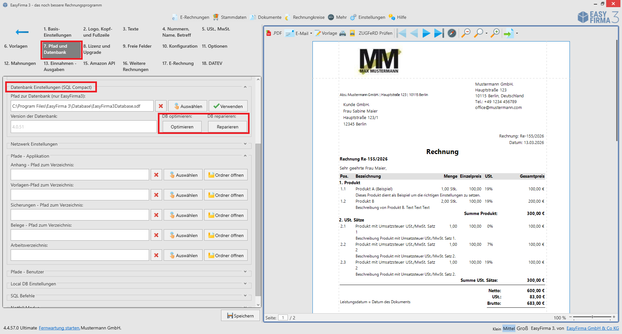Click the Sicherungen path input field
622x334 pixels.
point(80,215)
